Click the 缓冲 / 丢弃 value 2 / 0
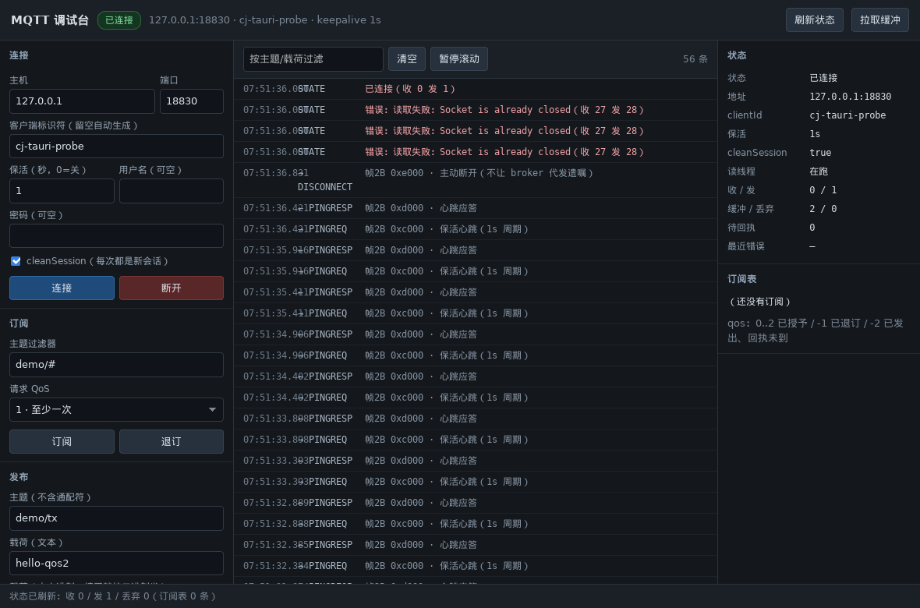 coord(823,209)
